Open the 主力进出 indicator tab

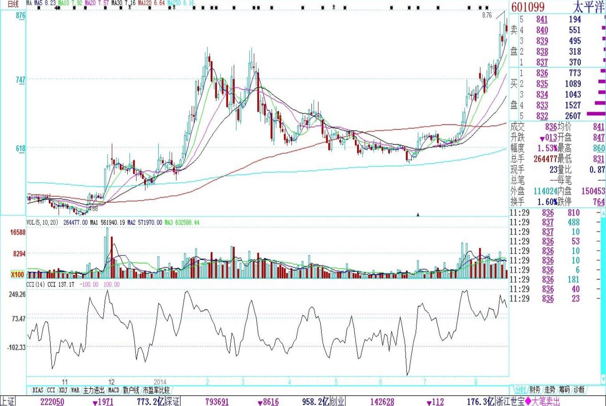[94, 390]
